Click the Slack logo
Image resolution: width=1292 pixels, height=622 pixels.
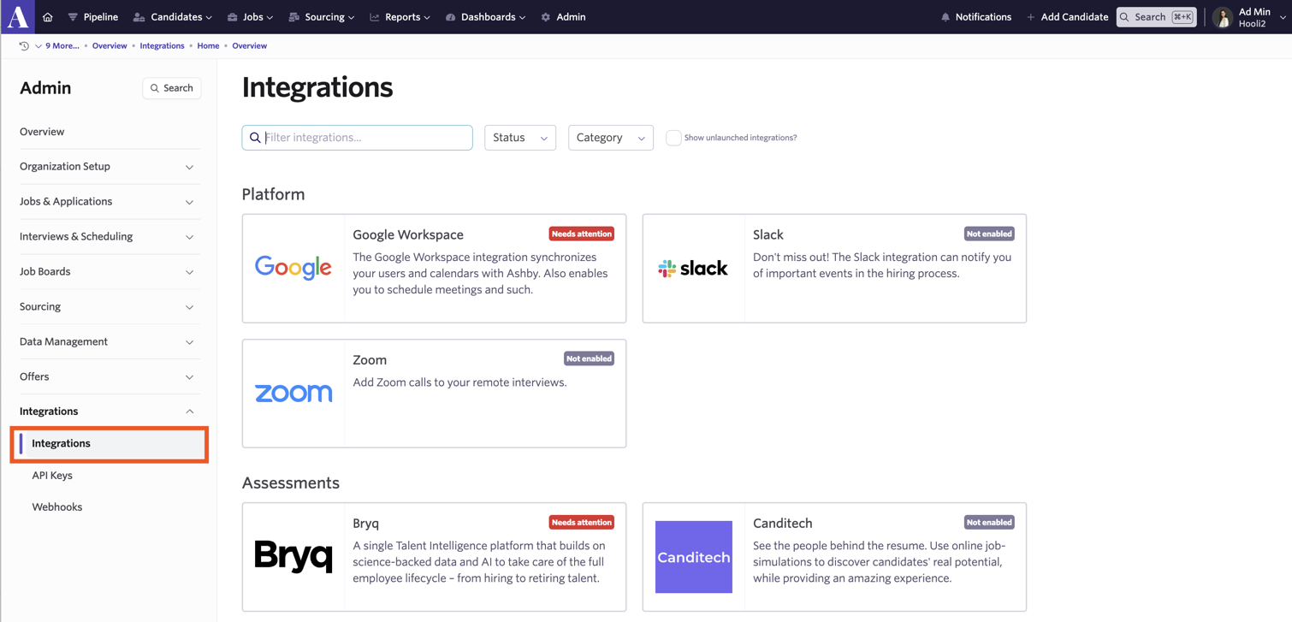[693, 269]
